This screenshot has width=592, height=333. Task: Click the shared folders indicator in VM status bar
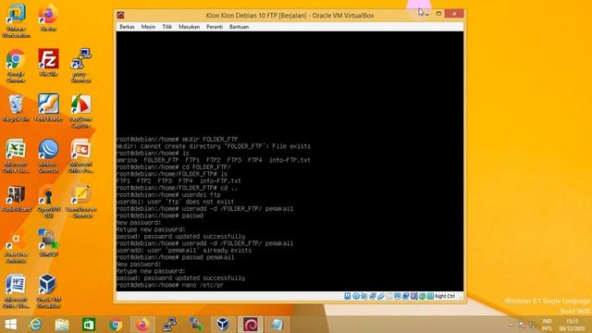click(388, 296)
